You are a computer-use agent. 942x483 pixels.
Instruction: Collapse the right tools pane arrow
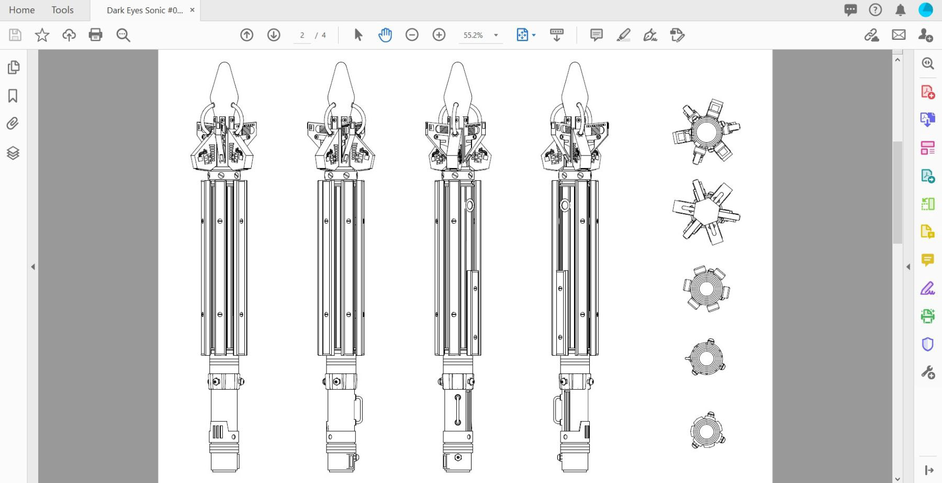click(908, 267)
